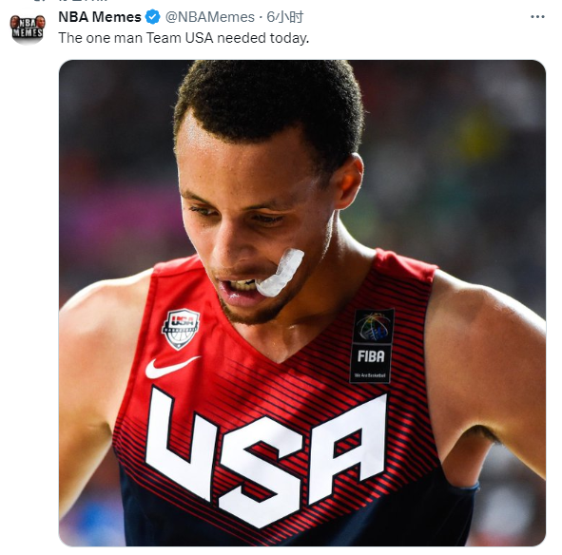Click the player's ear in the photo
This screenshot has width=562, height=555.
click(349, 181)
